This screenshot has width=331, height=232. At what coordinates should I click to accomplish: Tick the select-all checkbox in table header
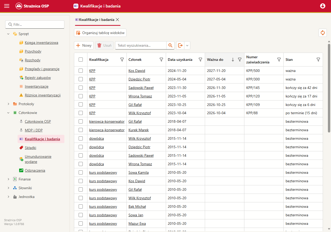[x=81, y=60]
